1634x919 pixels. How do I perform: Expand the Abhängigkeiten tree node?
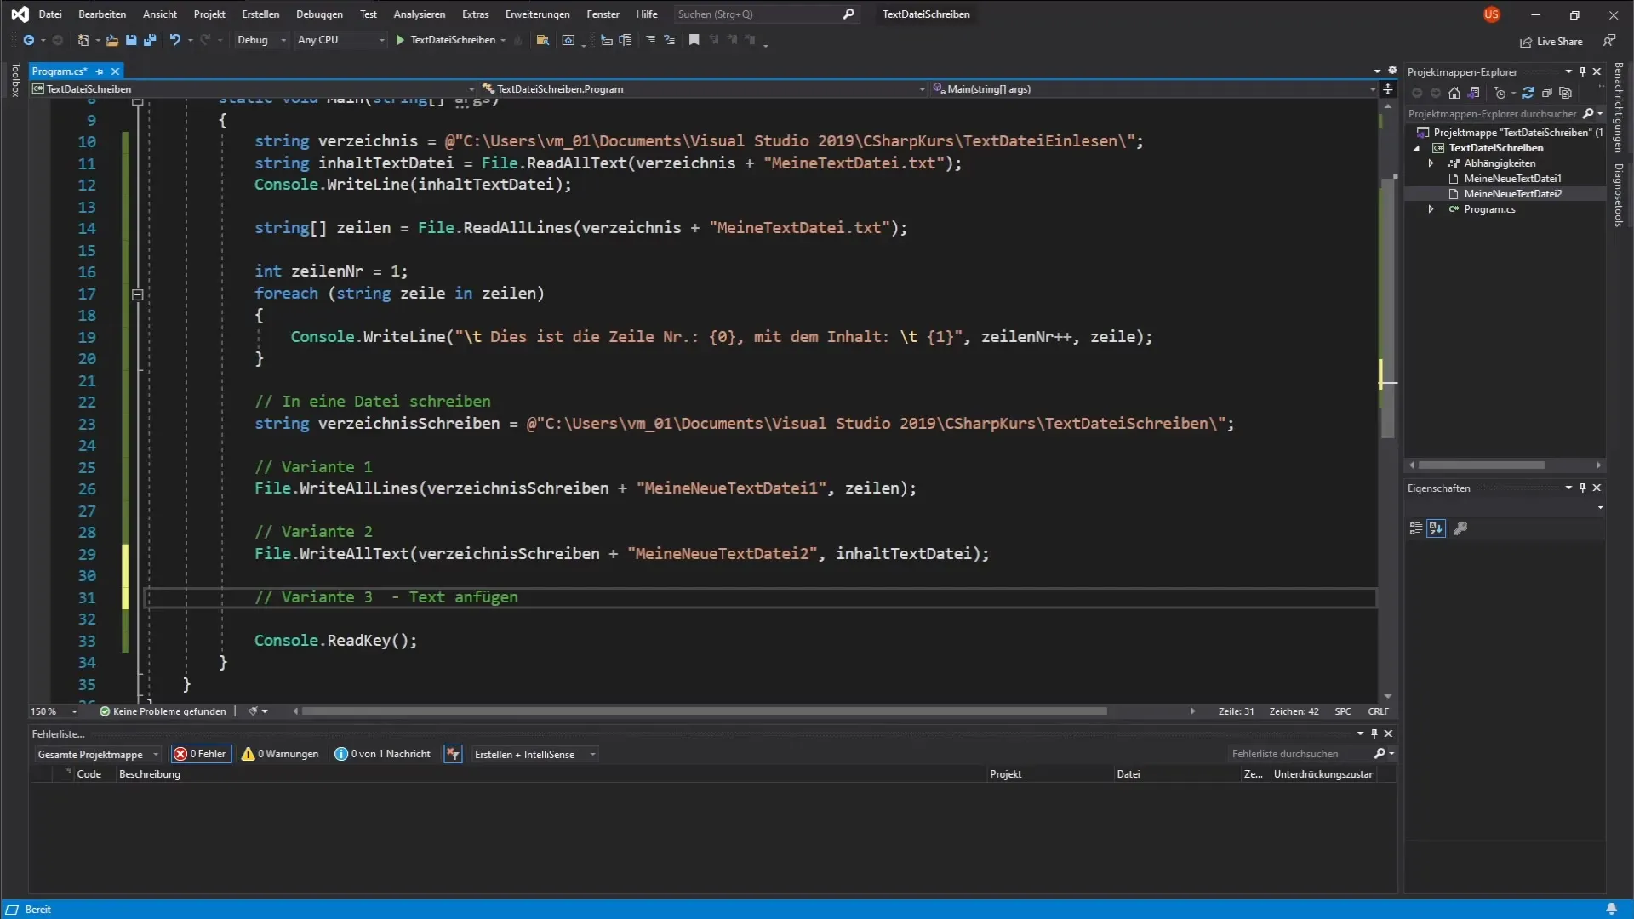click(1431, 163)
